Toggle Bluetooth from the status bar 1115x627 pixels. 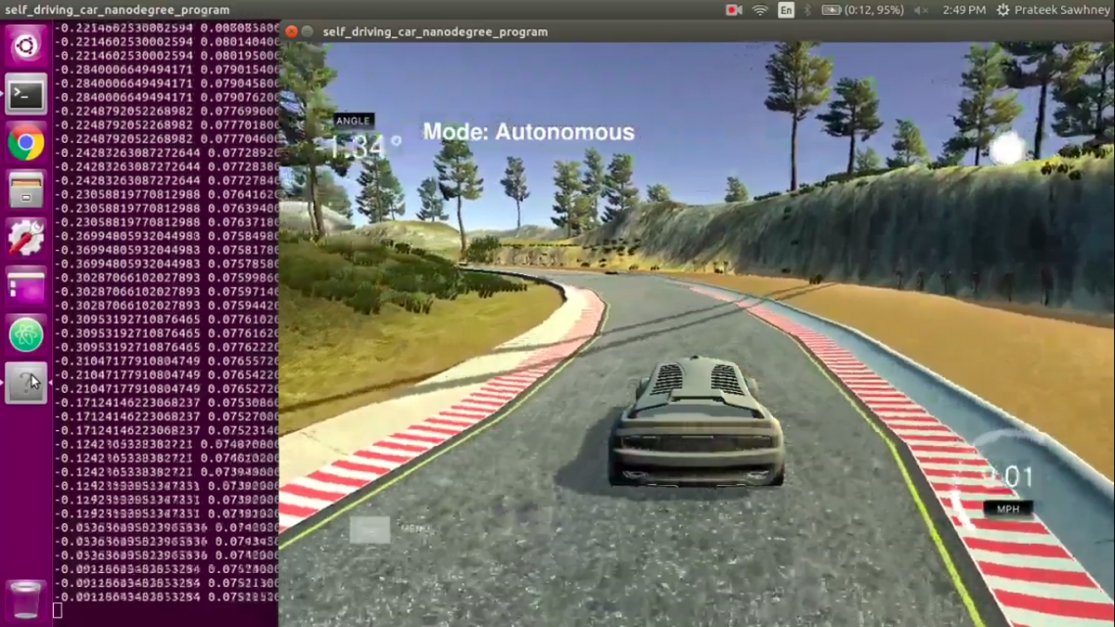click(x=805, y=11)
